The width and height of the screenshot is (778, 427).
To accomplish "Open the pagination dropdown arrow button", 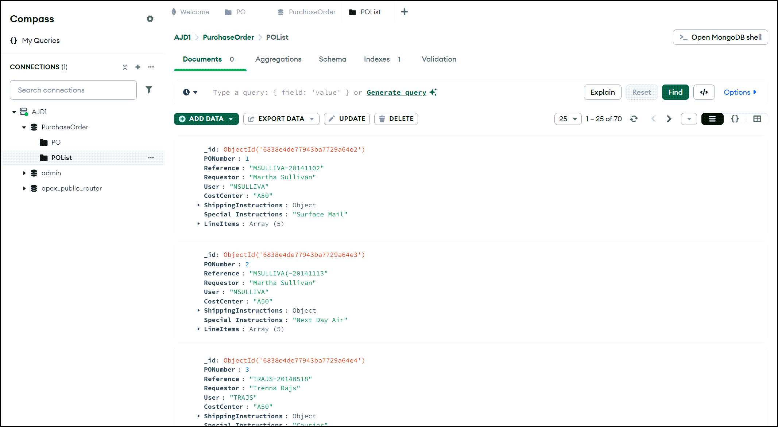I will [x=689, y=119].
